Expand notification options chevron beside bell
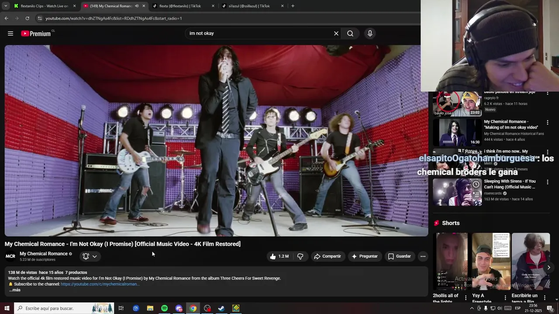This screenshot has width=559, height=314. (94, 256)
